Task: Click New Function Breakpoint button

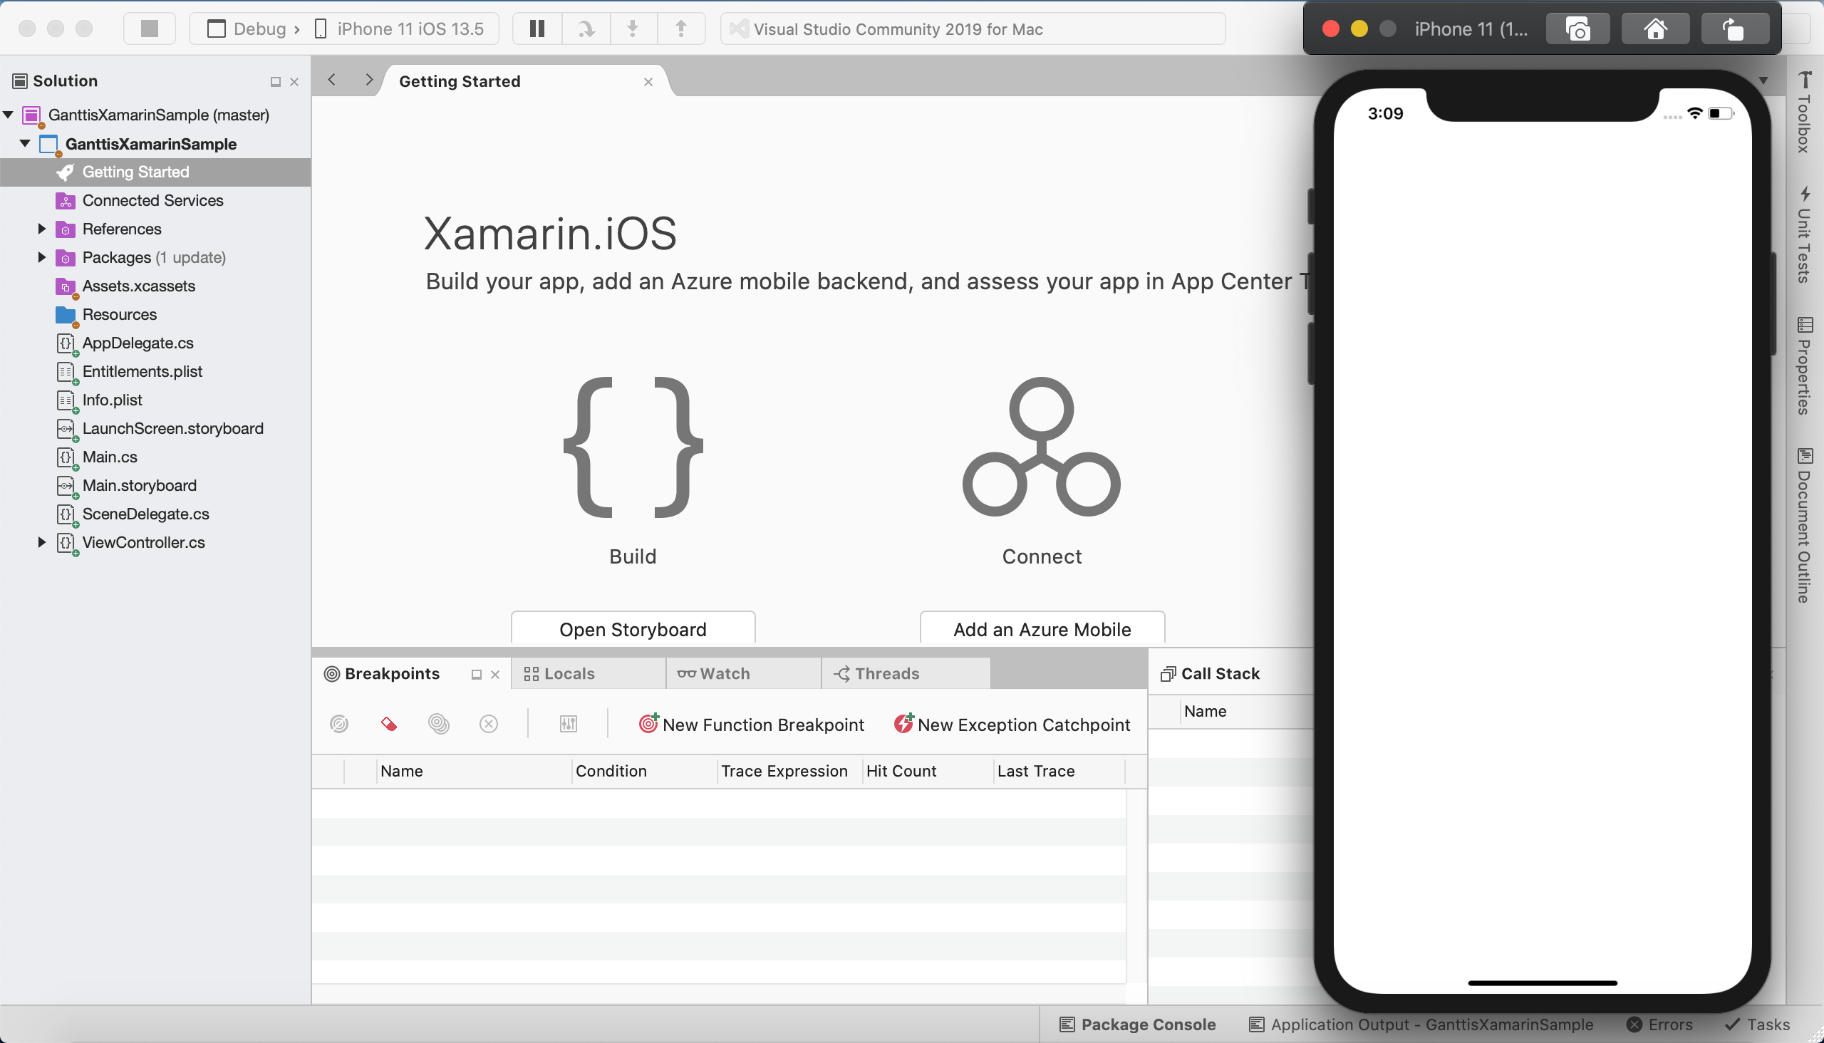Action: coord(752,725)
